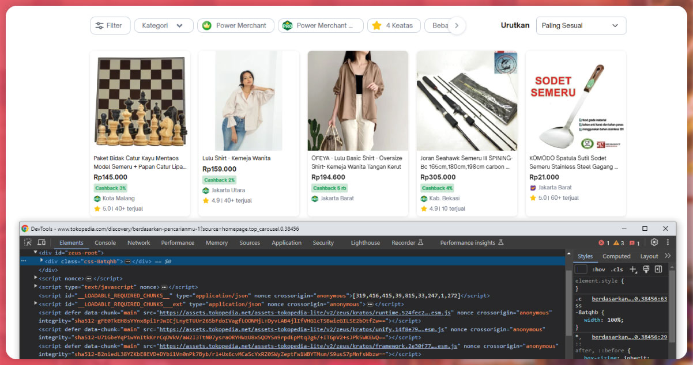Switch to the Network tab

tap(139, 243)
